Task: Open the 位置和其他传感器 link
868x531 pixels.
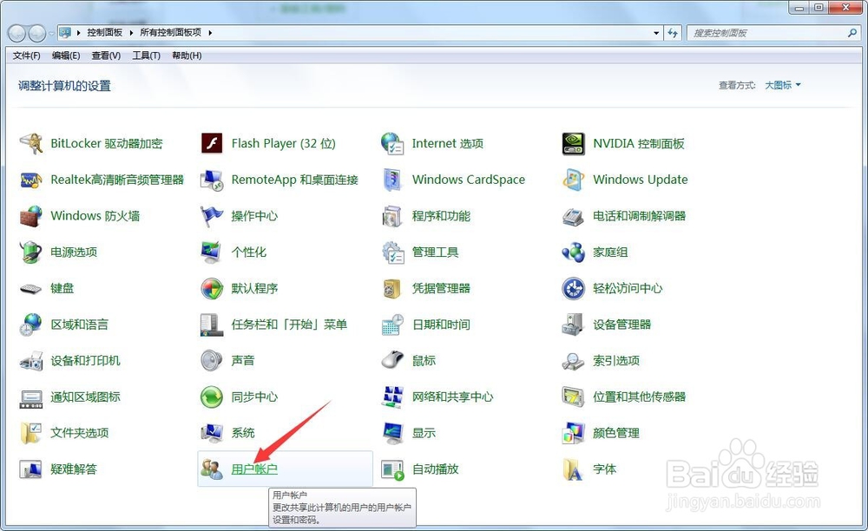Action: (640, 397)
